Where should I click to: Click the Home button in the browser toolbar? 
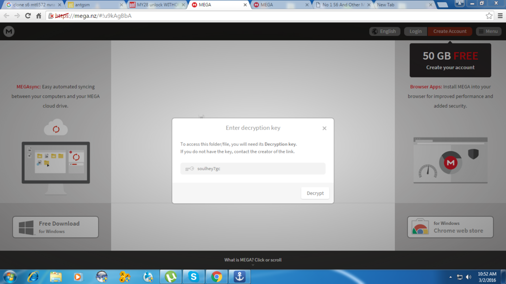click(39, 16)
